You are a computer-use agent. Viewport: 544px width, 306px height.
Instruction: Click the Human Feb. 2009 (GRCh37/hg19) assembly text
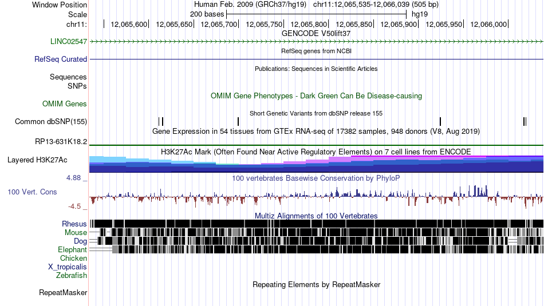pos(250,5)
